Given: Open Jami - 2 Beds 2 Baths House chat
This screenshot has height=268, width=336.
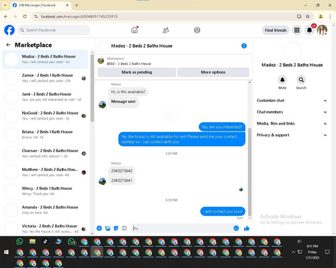Looking at the screenshot, I should pyautogui.click(x=45, y=96).
